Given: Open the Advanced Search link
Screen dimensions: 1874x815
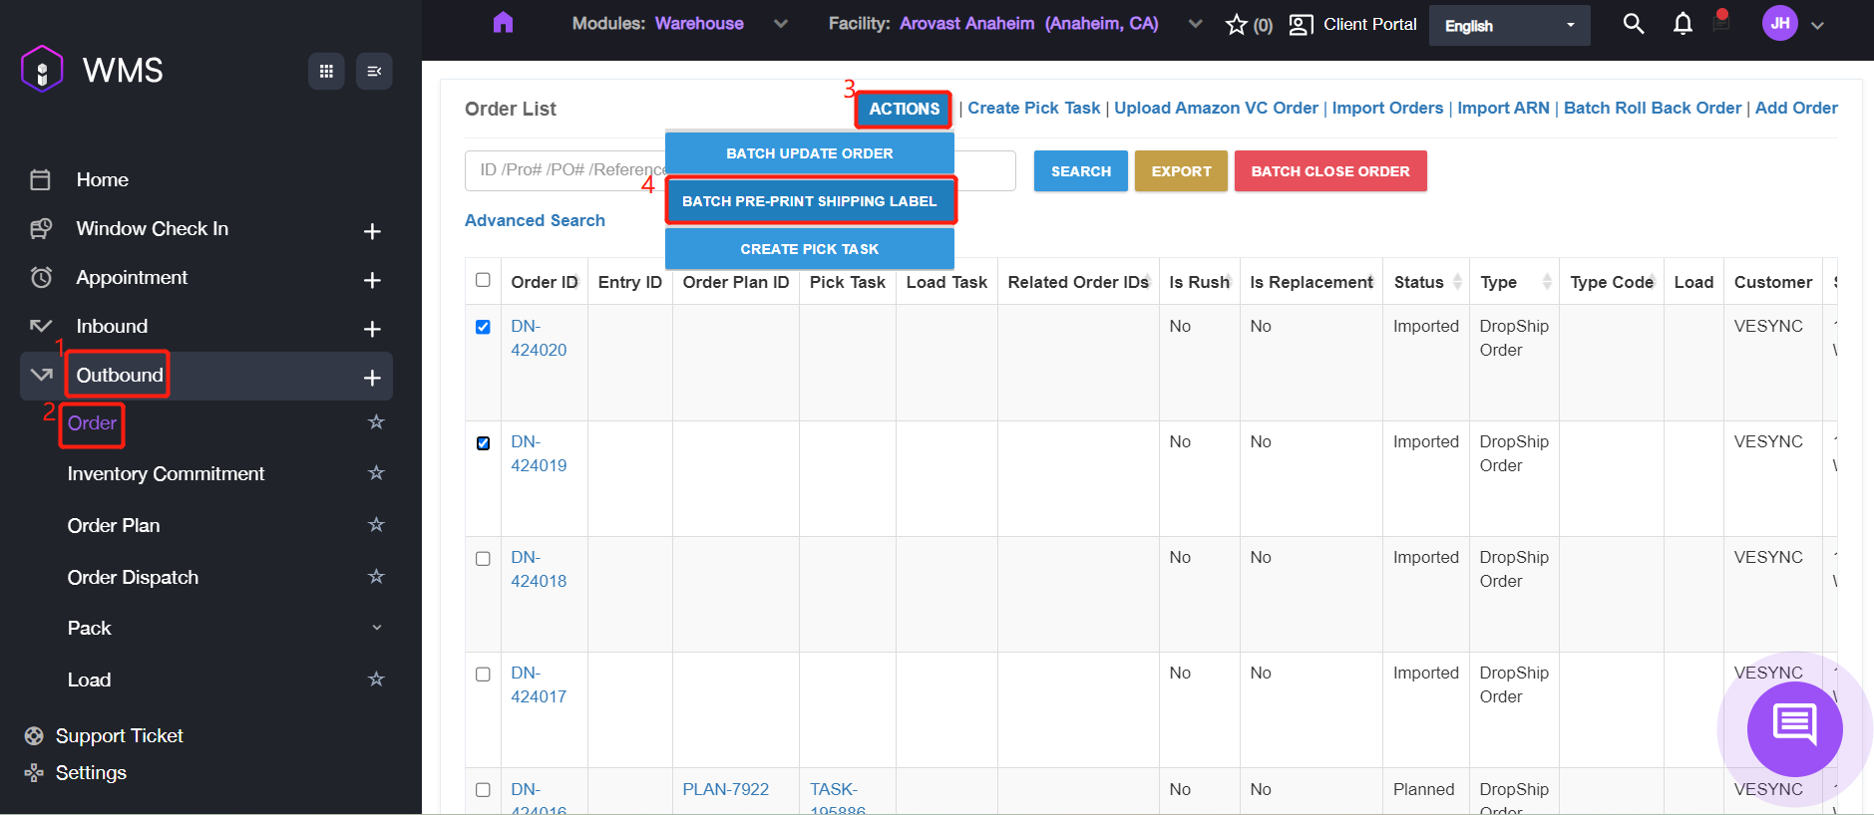Looking at the screenshot, I should pyautogui.click(x=535, y=220).
